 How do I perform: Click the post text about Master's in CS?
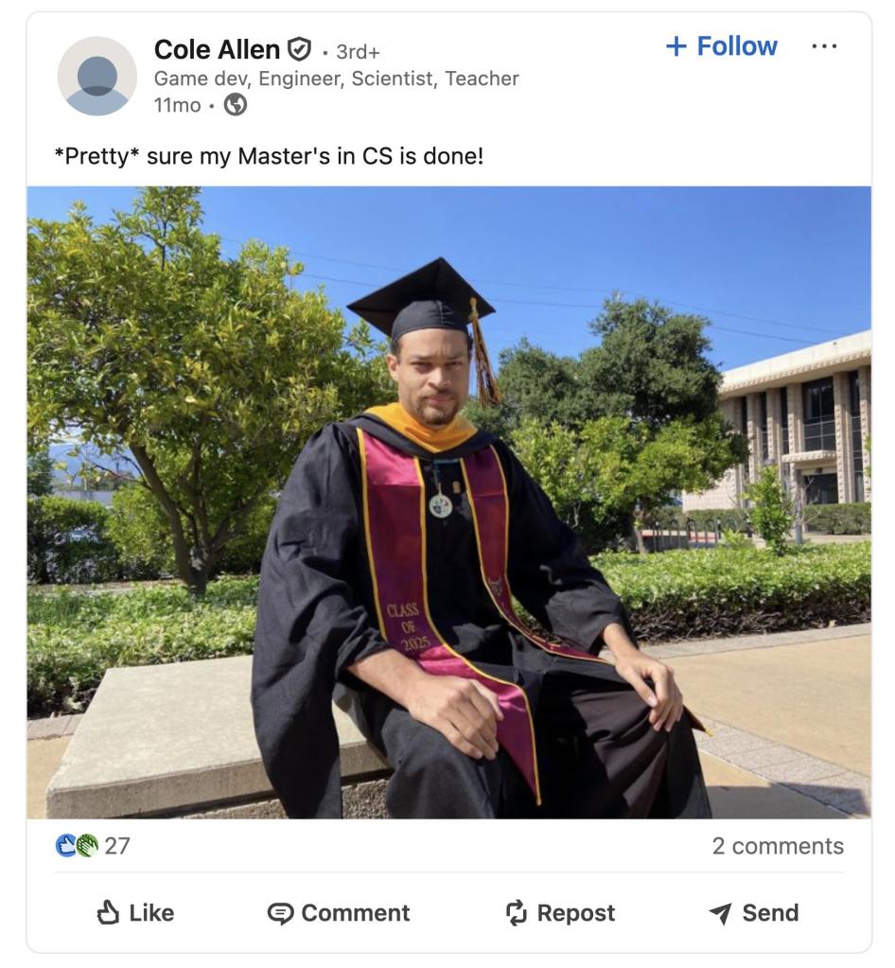269,155
